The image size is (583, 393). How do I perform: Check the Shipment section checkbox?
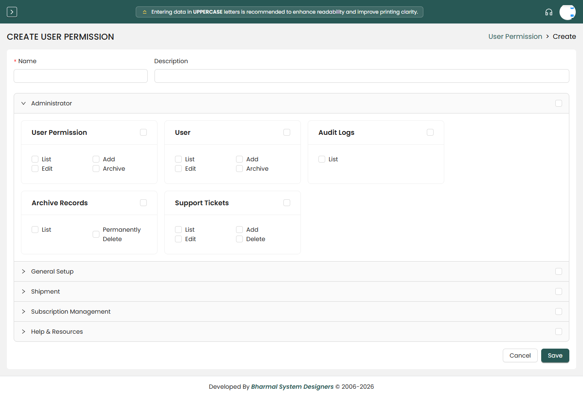(x=559, y=291)
